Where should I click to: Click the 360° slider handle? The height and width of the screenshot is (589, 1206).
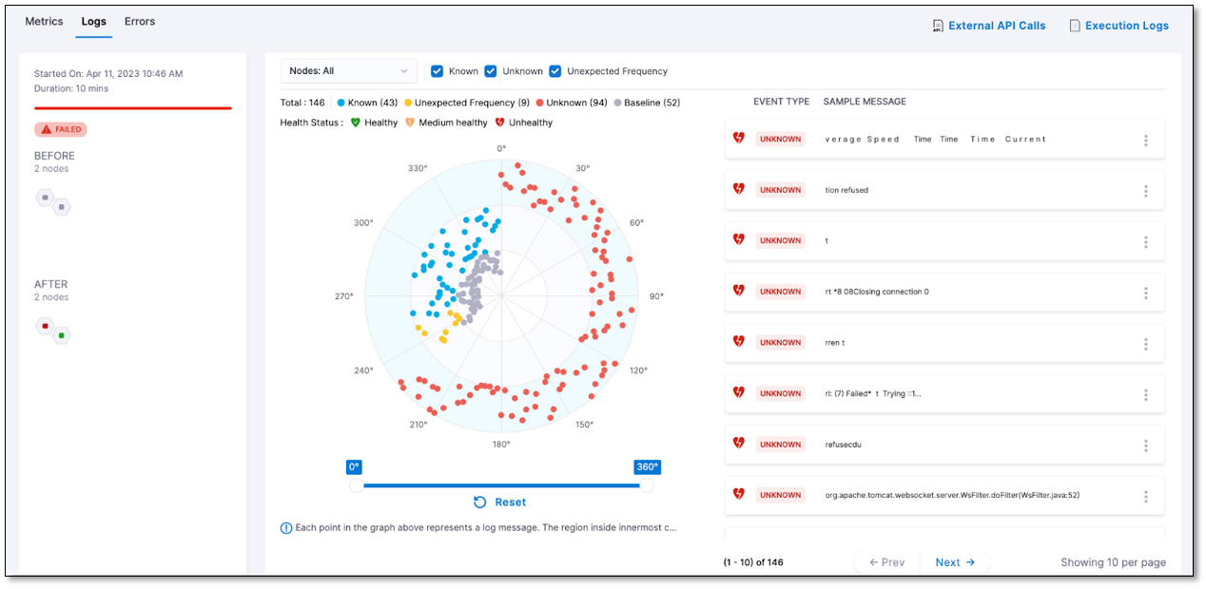tap(647, 485)
